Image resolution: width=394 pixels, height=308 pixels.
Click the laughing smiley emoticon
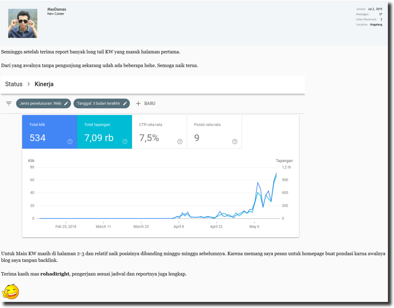click(x=10, y=292)
